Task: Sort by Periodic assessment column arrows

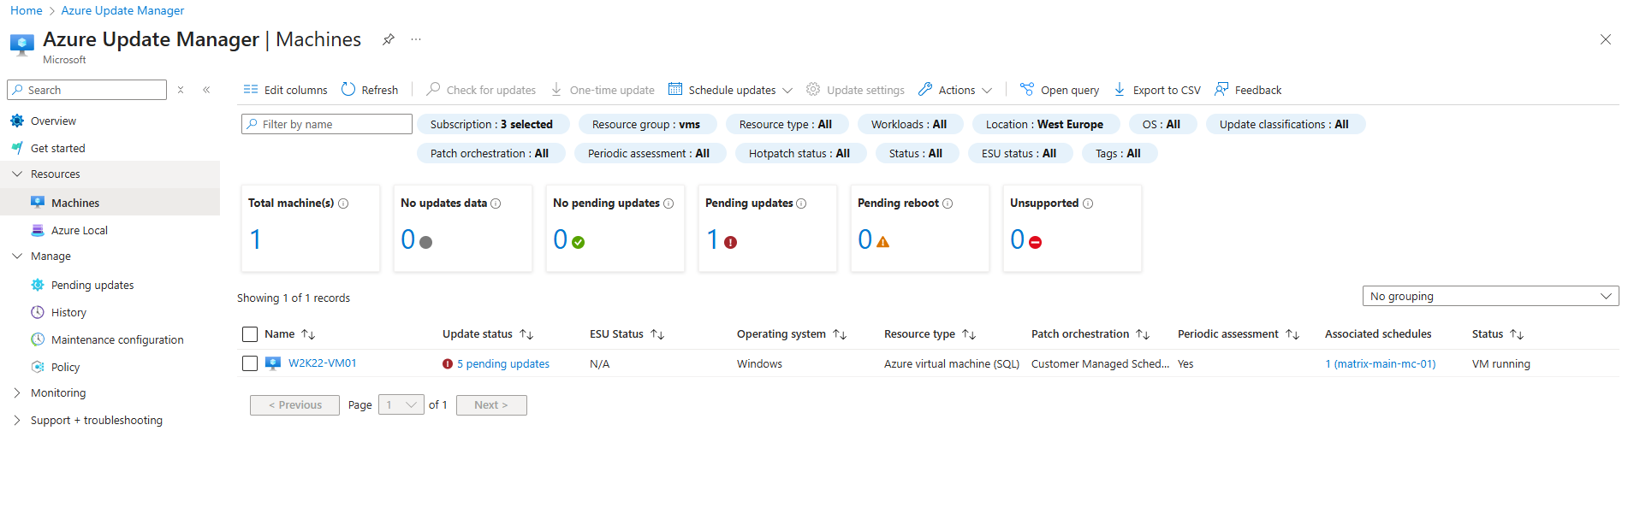Action: tap(1292, 334)
